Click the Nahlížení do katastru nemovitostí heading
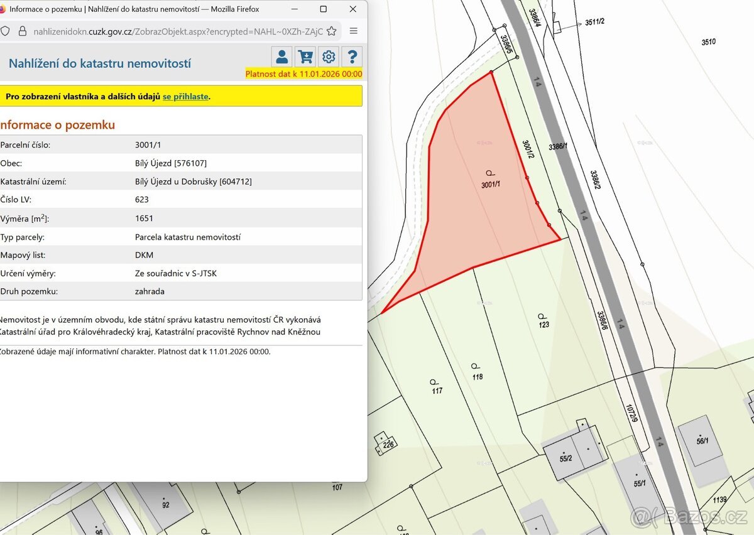This screenshot has height=535, width=754. [100, 63]
